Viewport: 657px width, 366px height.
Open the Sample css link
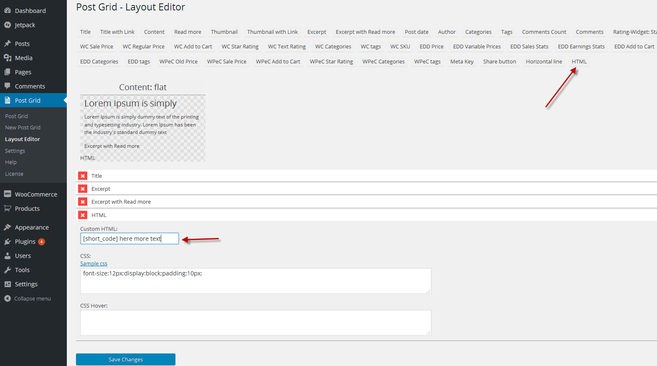pos(94,264)
